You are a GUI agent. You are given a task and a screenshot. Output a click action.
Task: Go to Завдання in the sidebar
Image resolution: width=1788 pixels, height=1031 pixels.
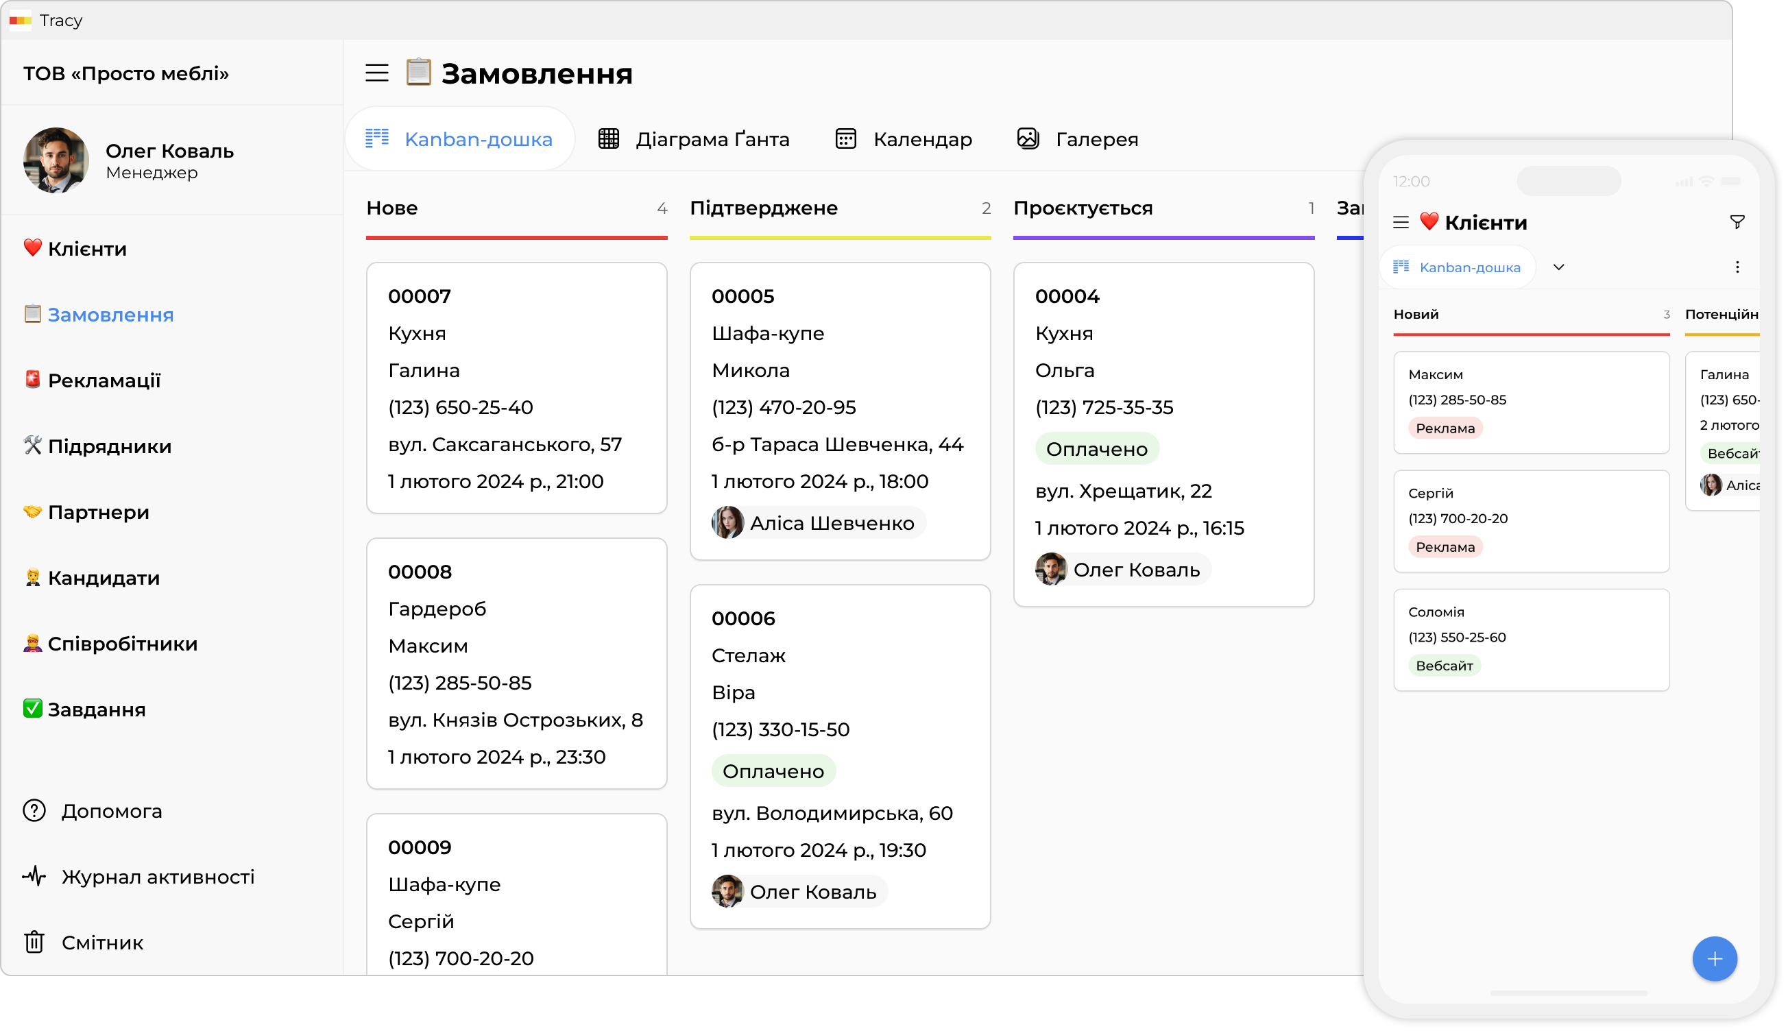[96, 709]
